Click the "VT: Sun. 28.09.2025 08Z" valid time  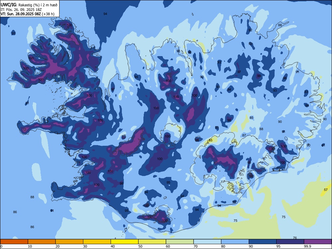coord(21,14)
